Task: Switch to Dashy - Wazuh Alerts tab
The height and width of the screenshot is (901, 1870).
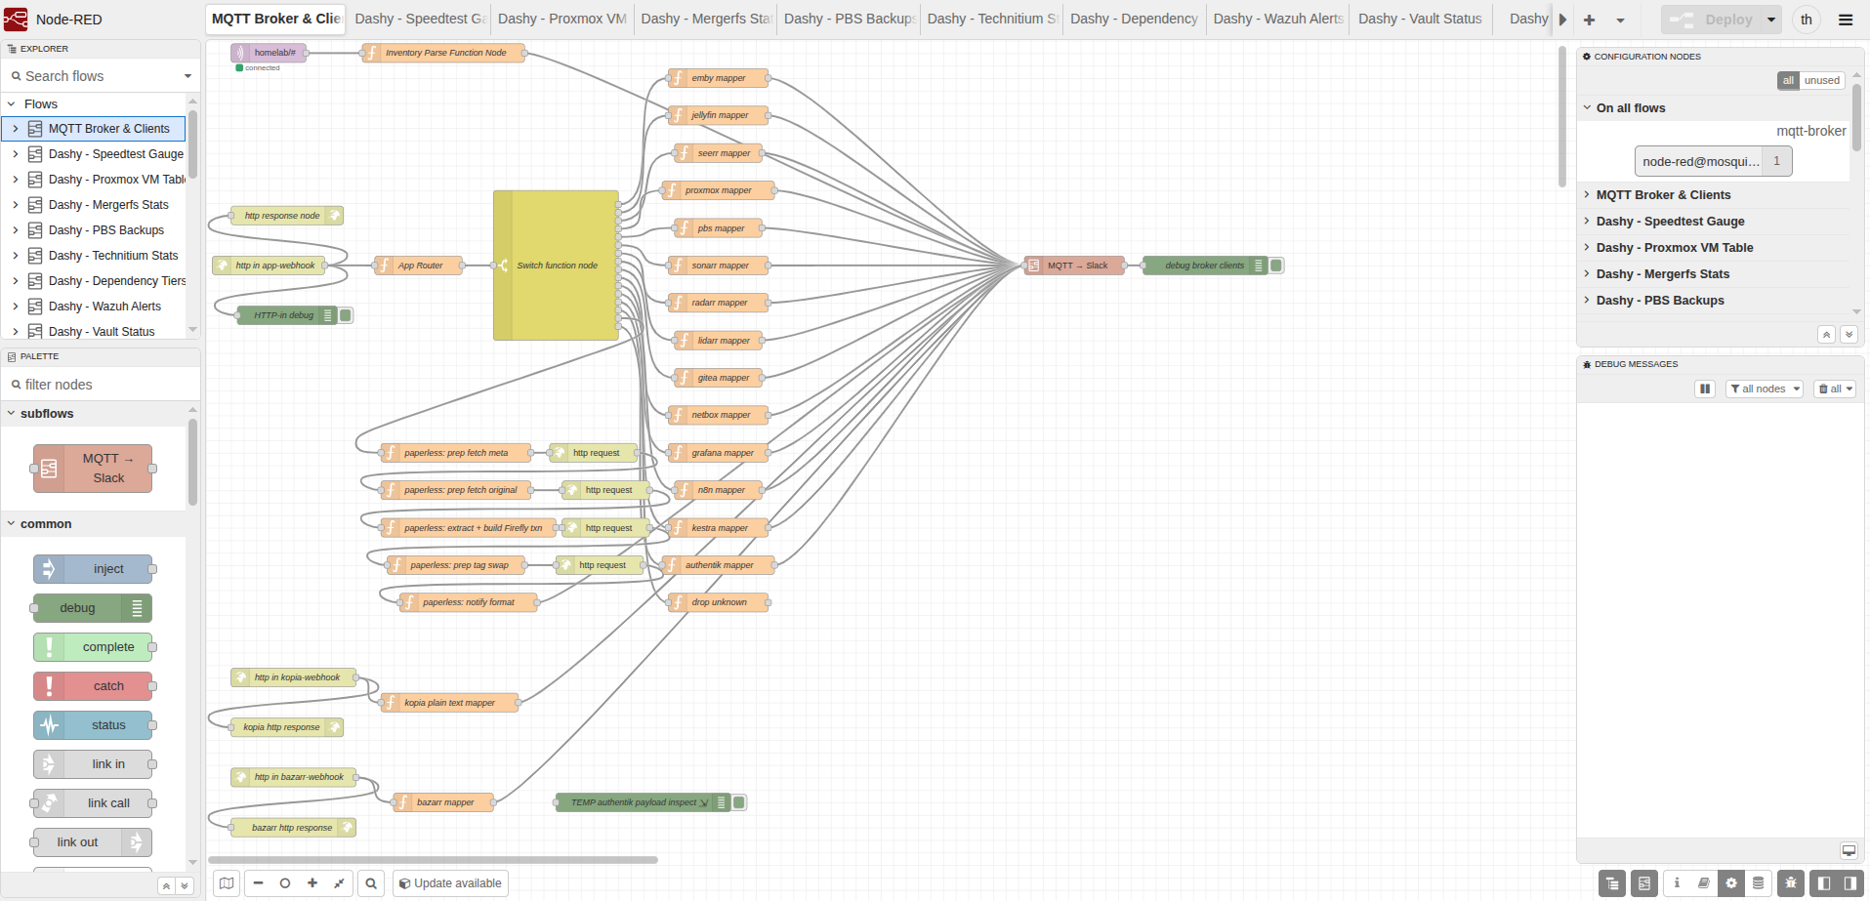Action: (x=1278, y=20)
